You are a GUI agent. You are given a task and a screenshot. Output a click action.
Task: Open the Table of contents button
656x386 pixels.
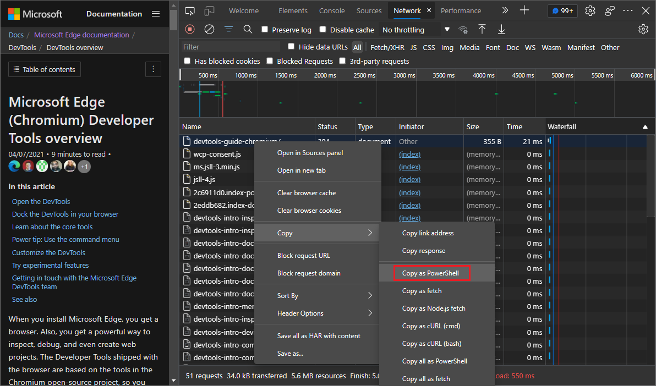click(45, 69)
